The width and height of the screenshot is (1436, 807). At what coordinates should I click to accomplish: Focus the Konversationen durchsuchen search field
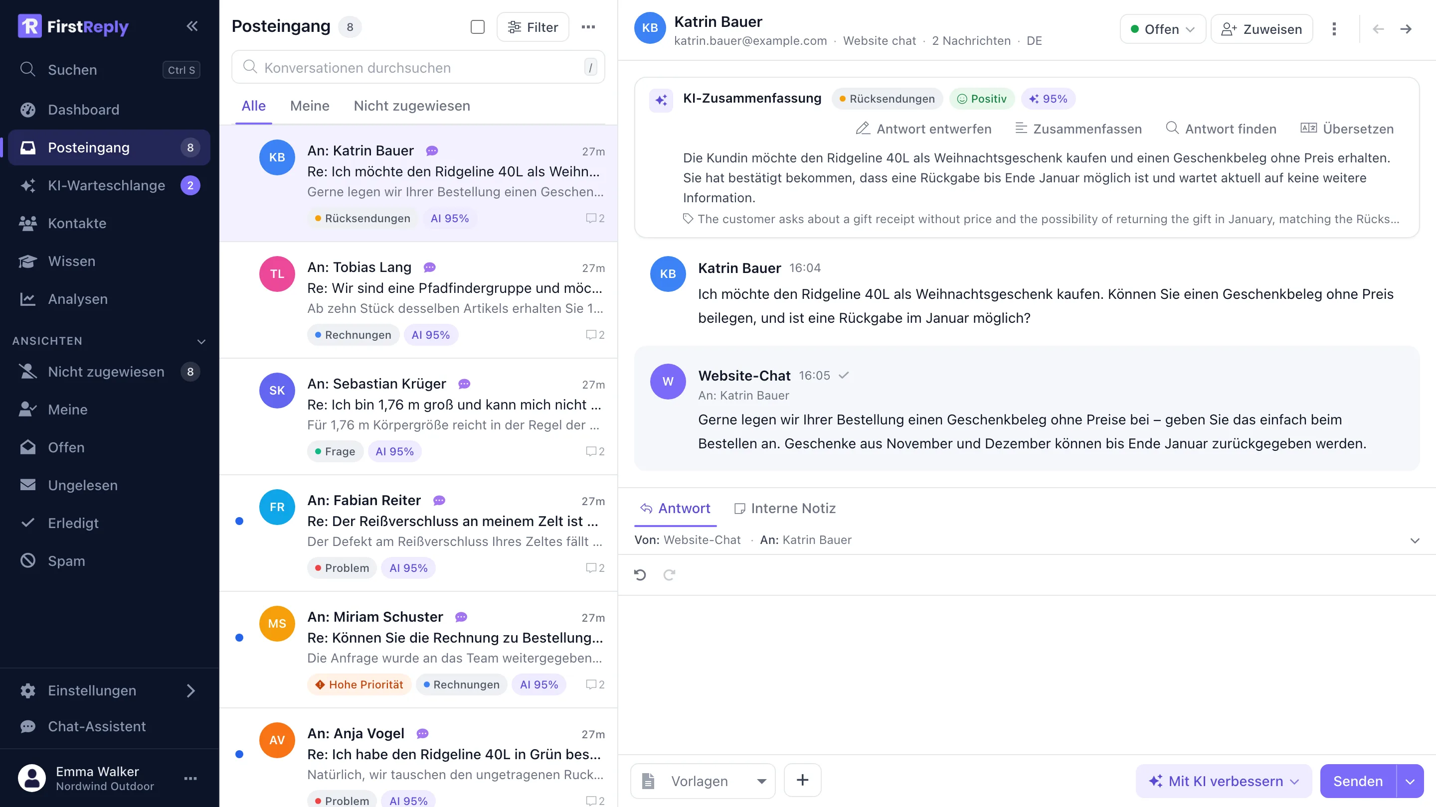pyautogui.click(x=418, y=67)
